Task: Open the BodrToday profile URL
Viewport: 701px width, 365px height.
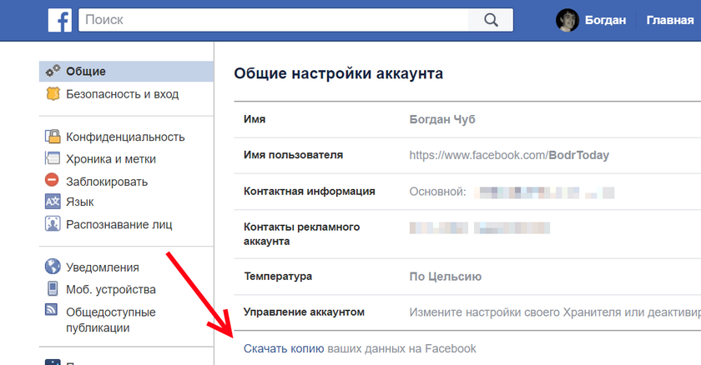Action: point(509,155)
